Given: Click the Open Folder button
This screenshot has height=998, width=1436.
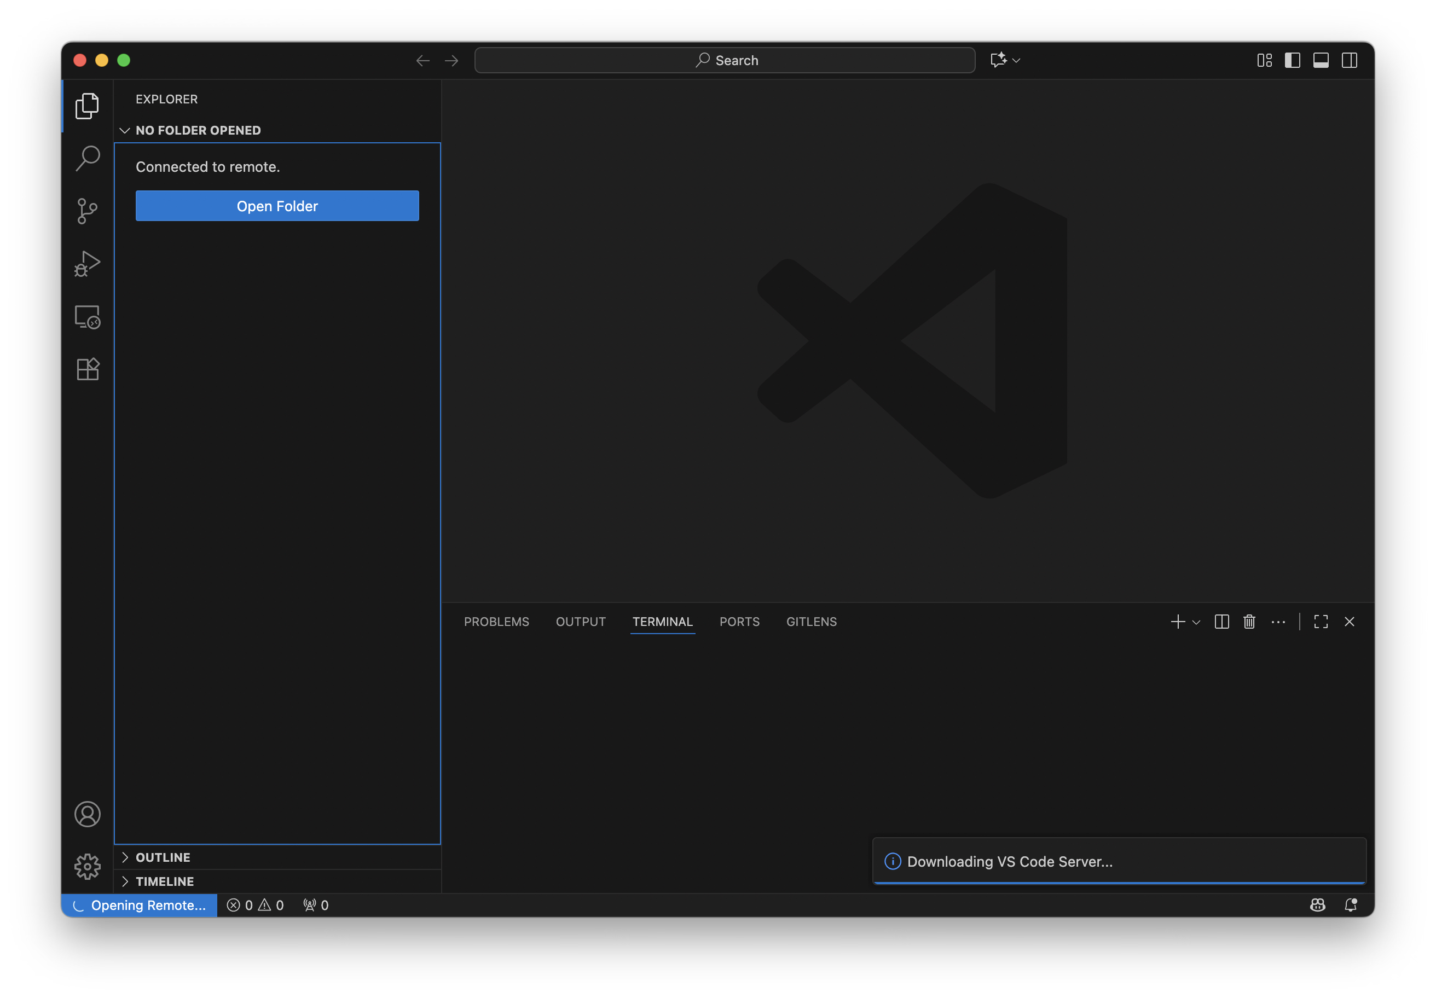Looking at the screenshot, I should click(x=277, y=206).
